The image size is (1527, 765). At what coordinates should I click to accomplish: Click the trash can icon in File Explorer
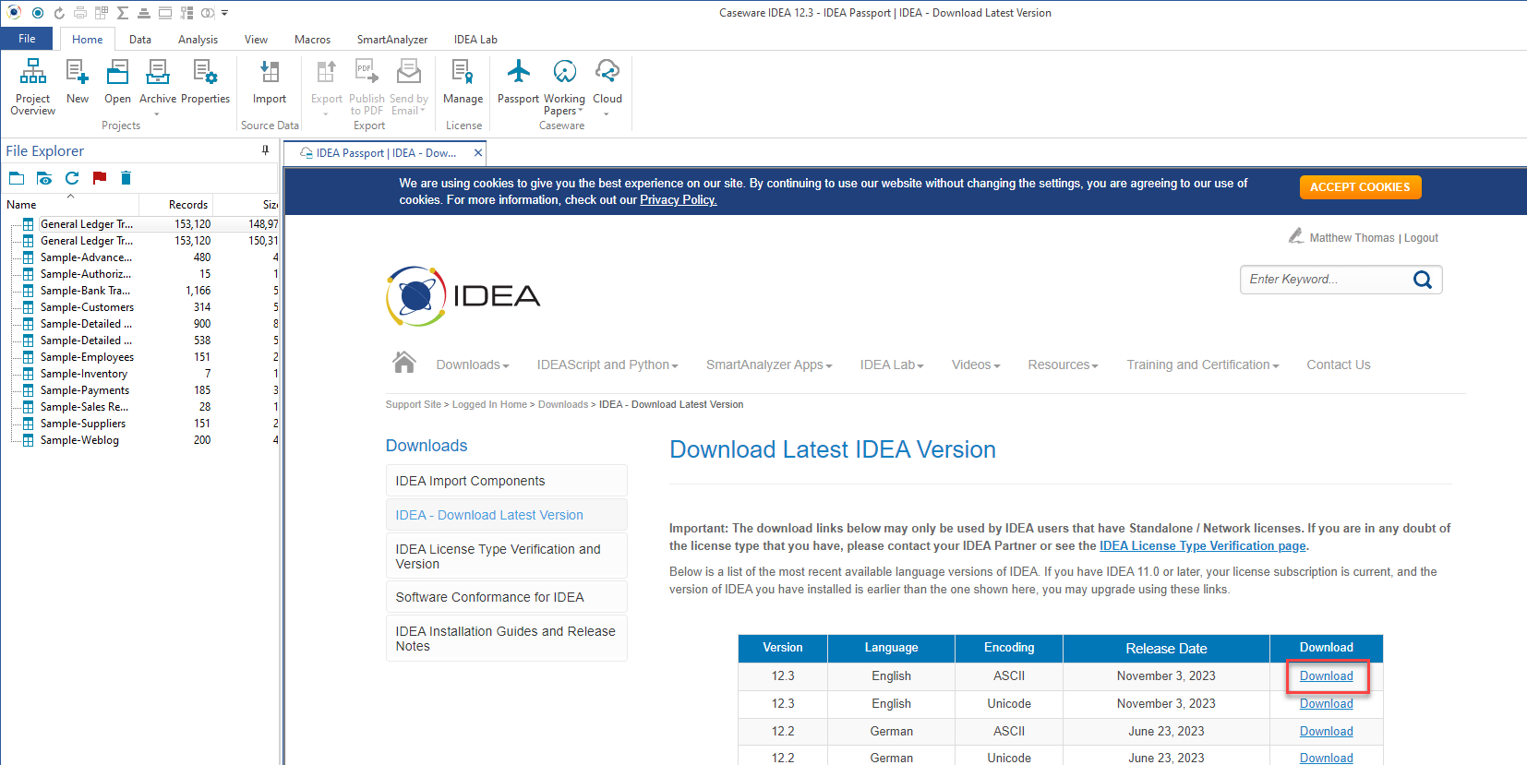click(x=126, y=178)
